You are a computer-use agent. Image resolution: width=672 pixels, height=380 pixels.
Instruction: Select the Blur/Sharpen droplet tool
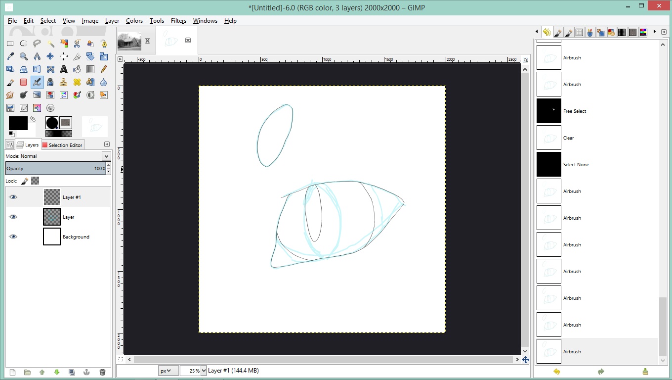coord(104,82)
